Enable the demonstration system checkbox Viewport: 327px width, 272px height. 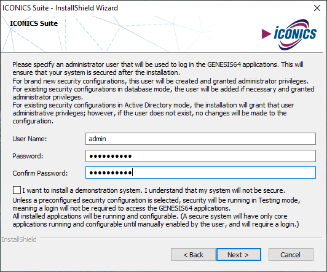(17, 190)
